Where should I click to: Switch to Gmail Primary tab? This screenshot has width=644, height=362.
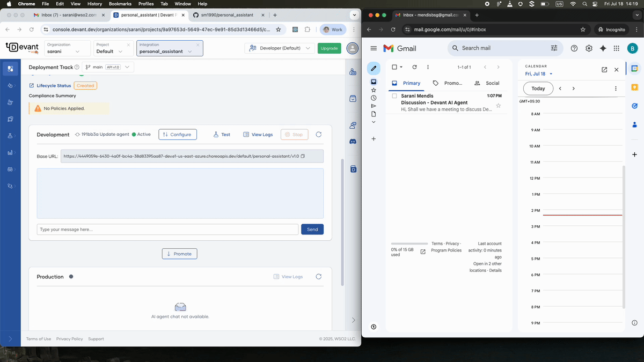[406, 83]
